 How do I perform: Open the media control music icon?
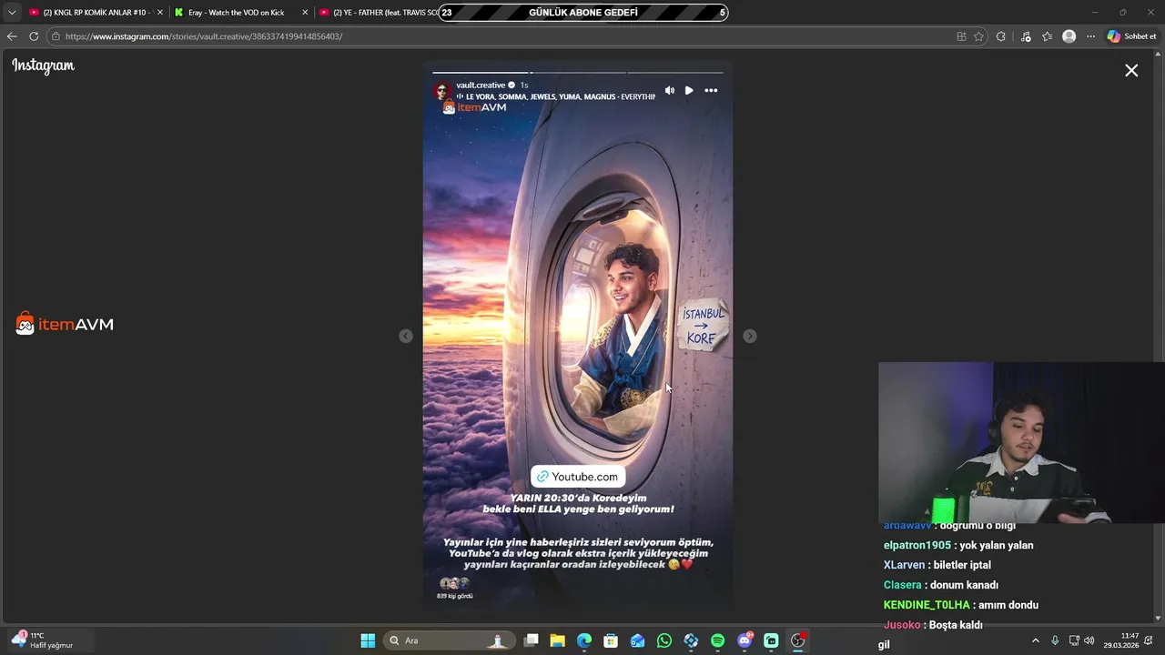(1026, 36)
